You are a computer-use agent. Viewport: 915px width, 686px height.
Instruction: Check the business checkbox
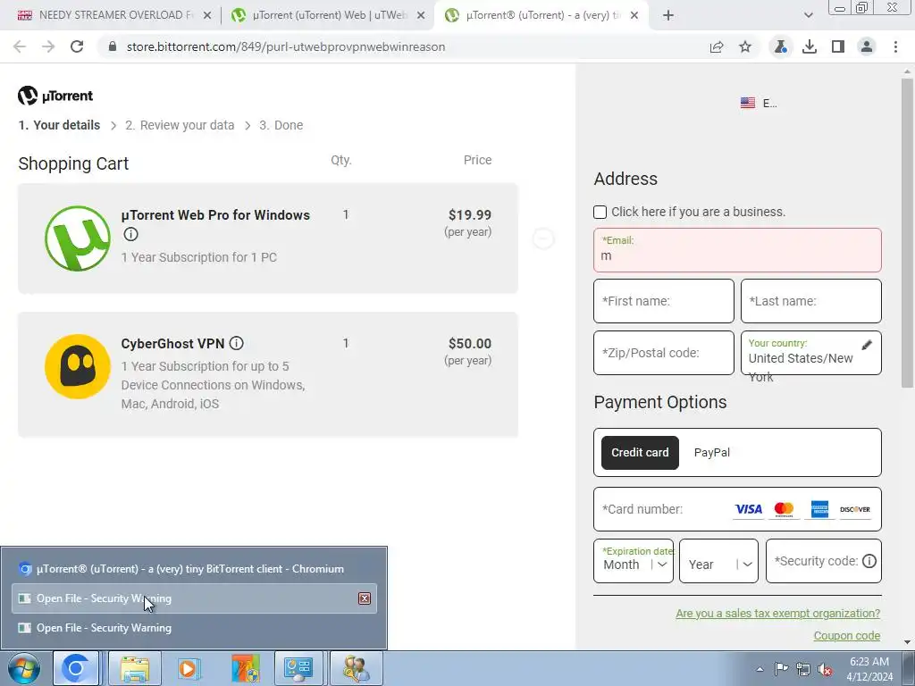coord(600,212)
